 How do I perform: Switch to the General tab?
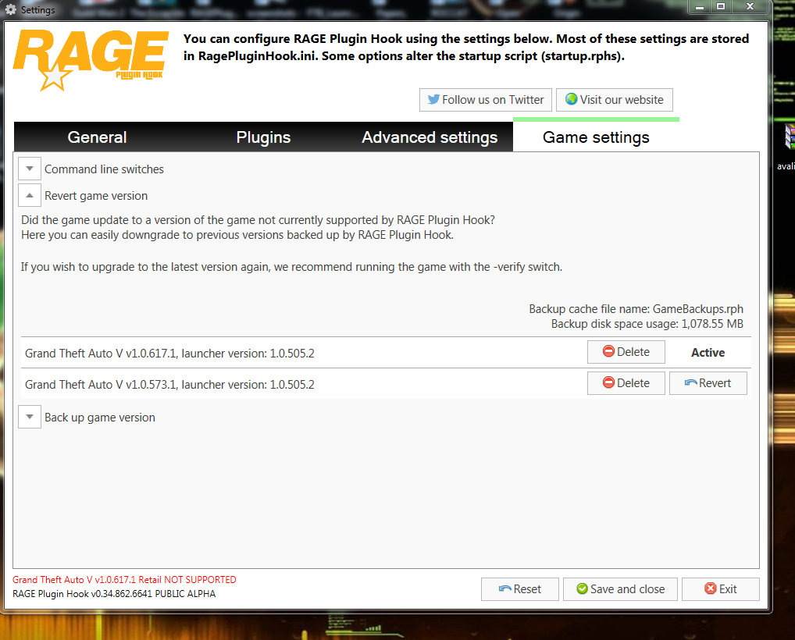98,137
